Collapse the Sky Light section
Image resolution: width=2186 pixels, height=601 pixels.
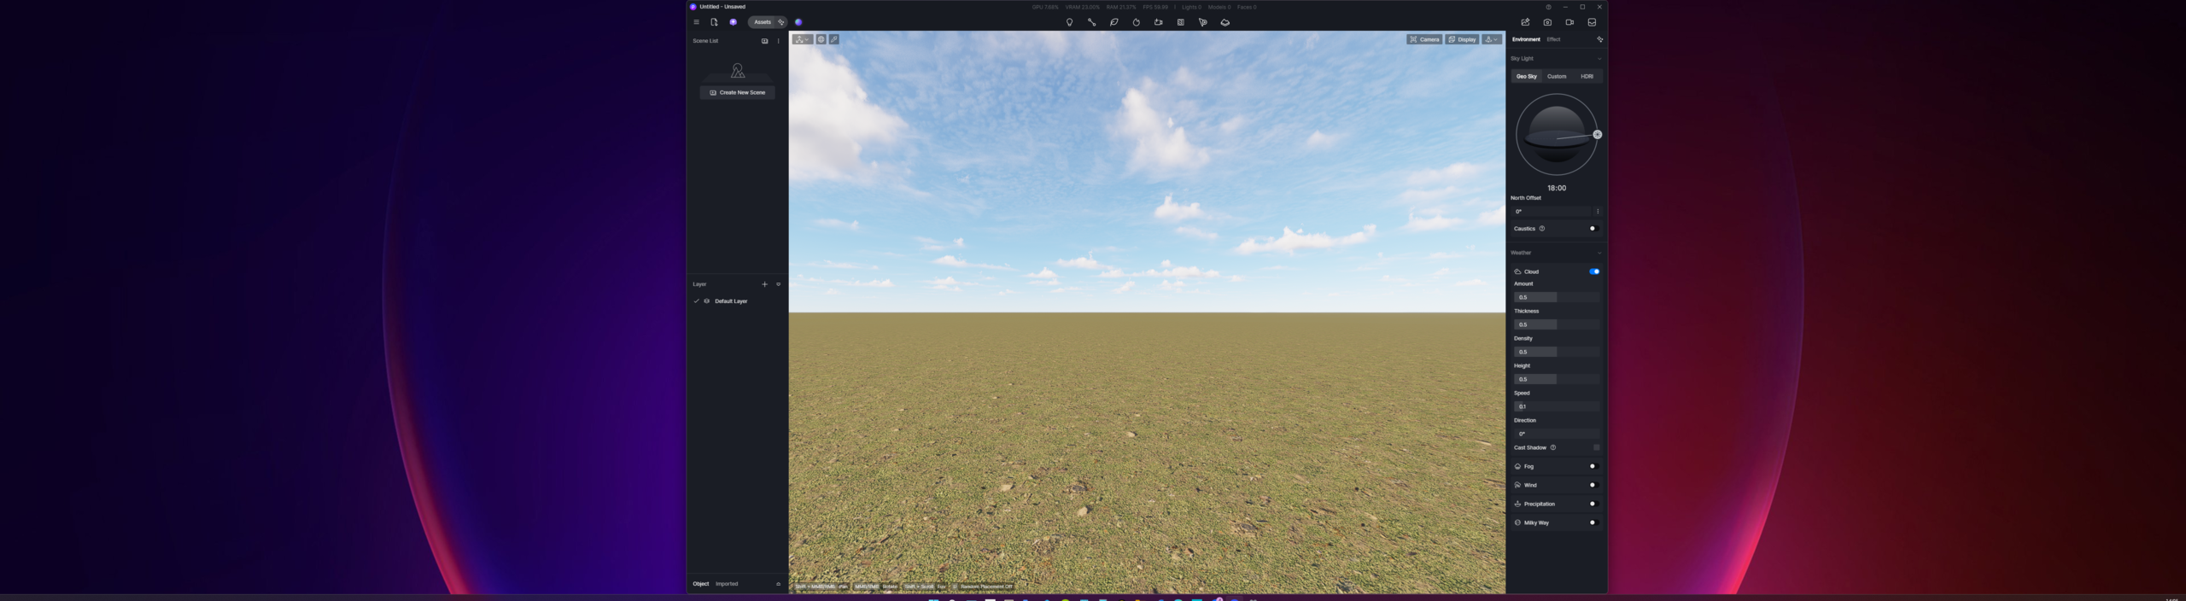tap(1599, 59)
